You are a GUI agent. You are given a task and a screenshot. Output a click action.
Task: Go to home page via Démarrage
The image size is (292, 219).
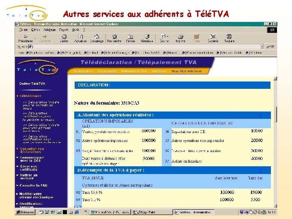[x=97, y=39]
